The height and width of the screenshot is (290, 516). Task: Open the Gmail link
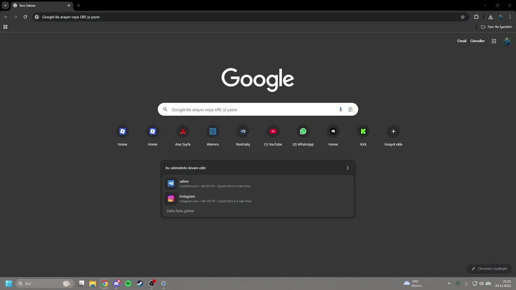[x=462, y=41]
